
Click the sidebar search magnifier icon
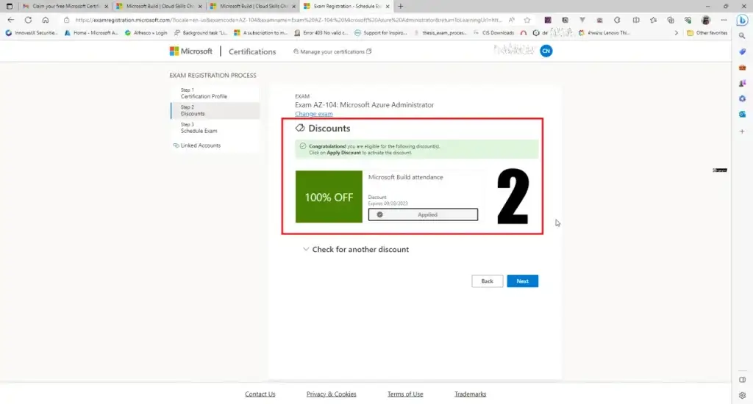click(x=742, y=36)
